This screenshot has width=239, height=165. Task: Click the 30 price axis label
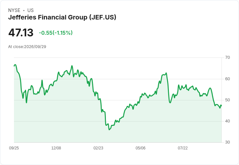point(227,142)
